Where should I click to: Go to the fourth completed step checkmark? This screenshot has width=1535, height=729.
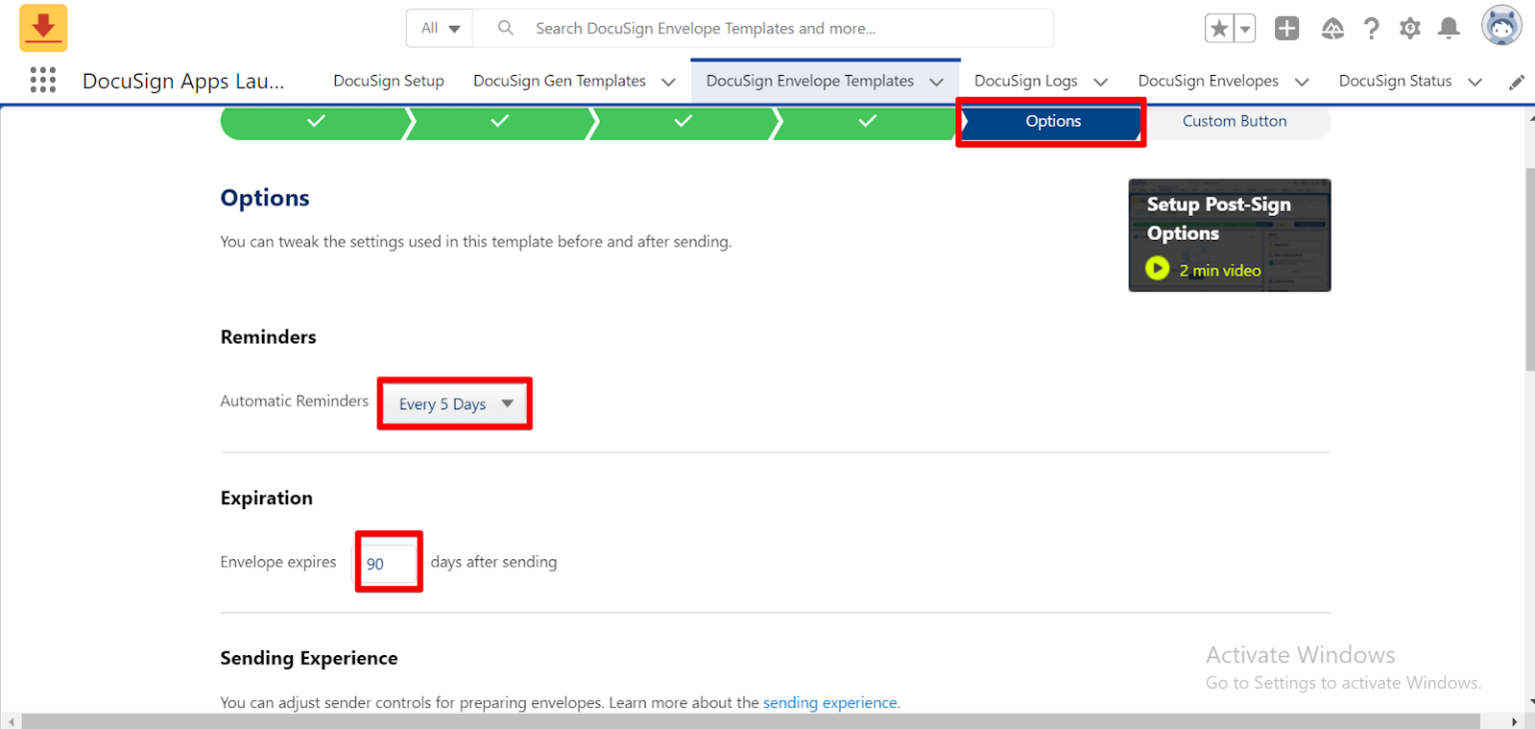pos(867,121)
